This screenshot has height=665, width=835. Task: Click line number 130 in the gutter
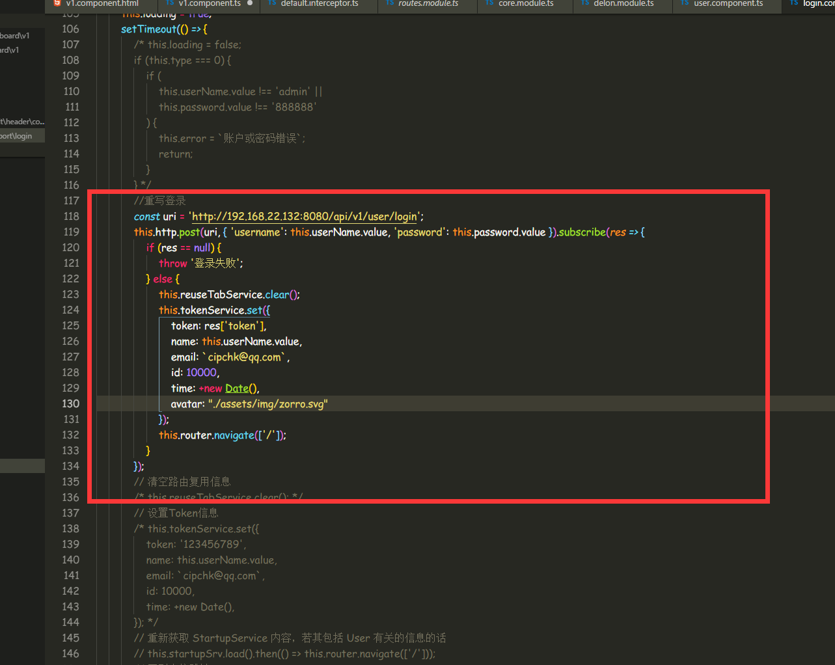tap(71, 403)
